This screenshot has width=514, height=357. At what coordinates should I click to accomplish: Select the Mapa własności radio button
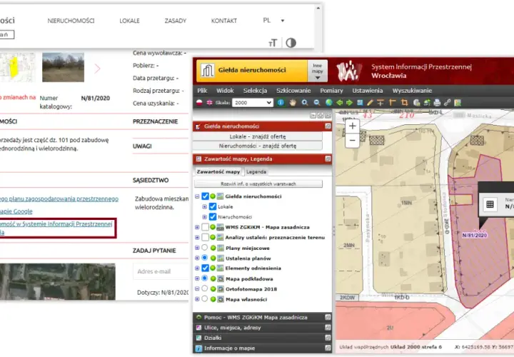click(x=205, y=298)
